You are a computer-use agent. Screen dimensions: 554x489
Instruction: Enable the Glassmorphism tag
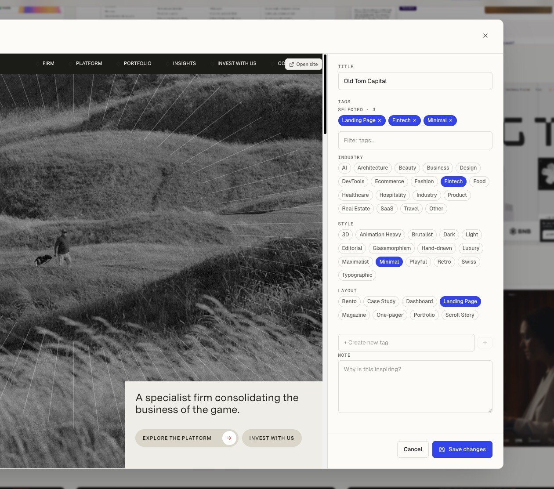[x=392, y=248]
